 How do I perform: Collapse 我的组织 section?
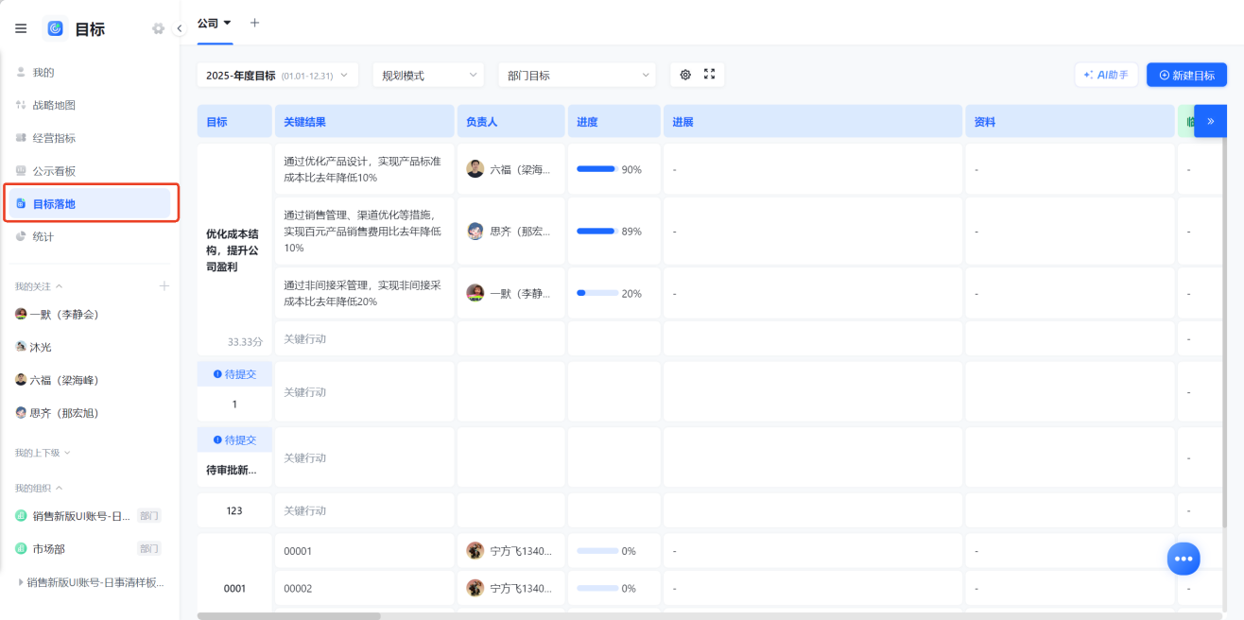pos(39,488)
